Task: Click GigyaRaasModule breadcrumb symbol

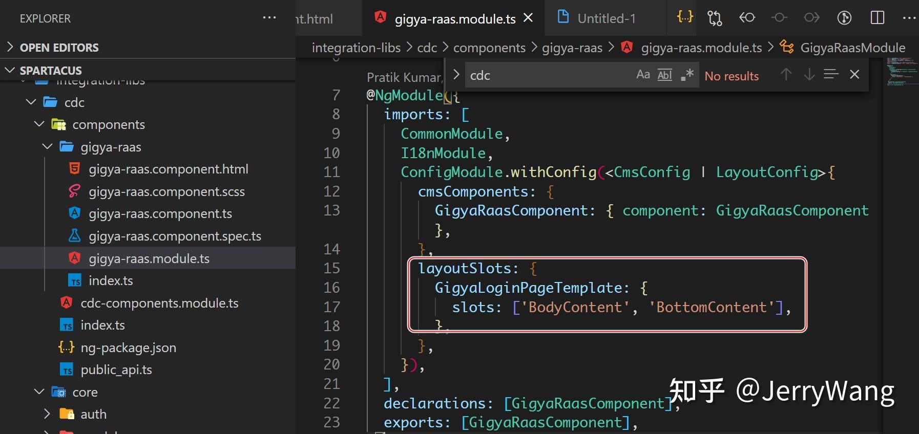Action: pyautogui.click(x=852, y=48)
